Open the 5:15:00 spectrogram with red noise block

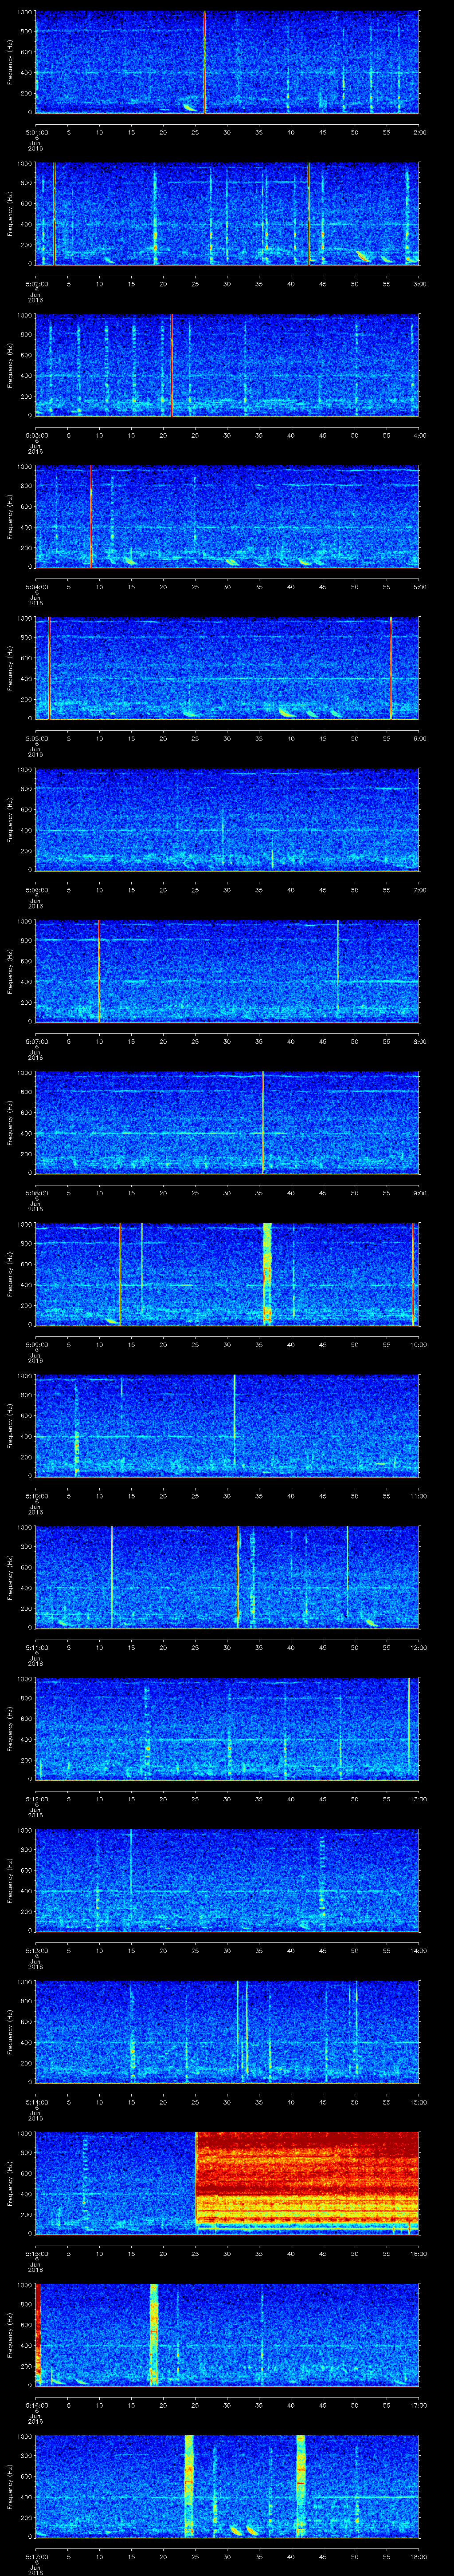coord(227,2183)
